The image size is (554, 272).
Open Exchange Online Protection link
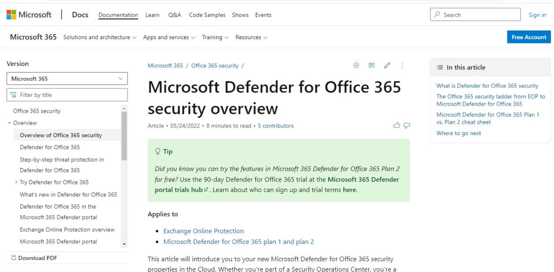(x=203, y=231)
